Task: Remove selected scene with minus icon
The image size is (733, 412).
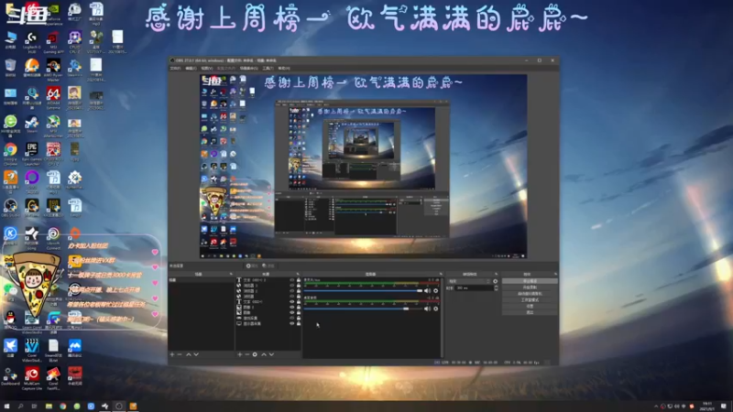Action: coord(180,354)
